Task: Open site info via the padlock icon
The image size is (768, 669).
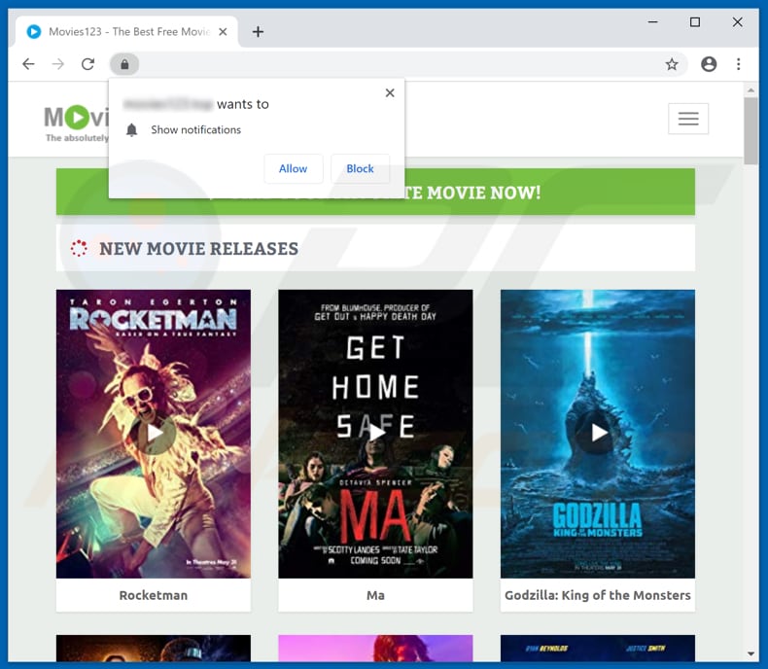Action: click(x=124, y=64)
